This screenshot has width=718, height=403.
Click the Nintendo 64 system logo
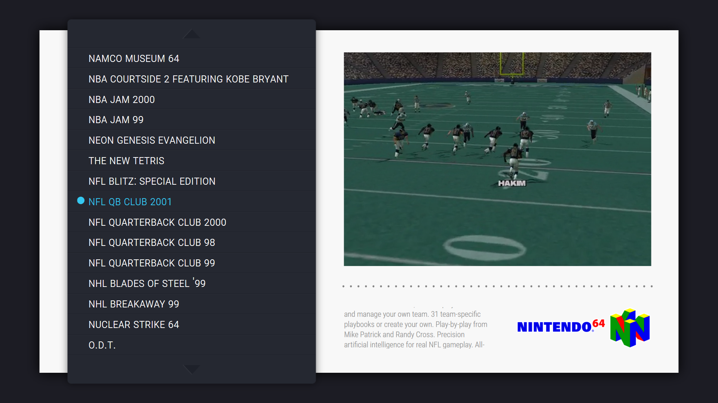583,327
